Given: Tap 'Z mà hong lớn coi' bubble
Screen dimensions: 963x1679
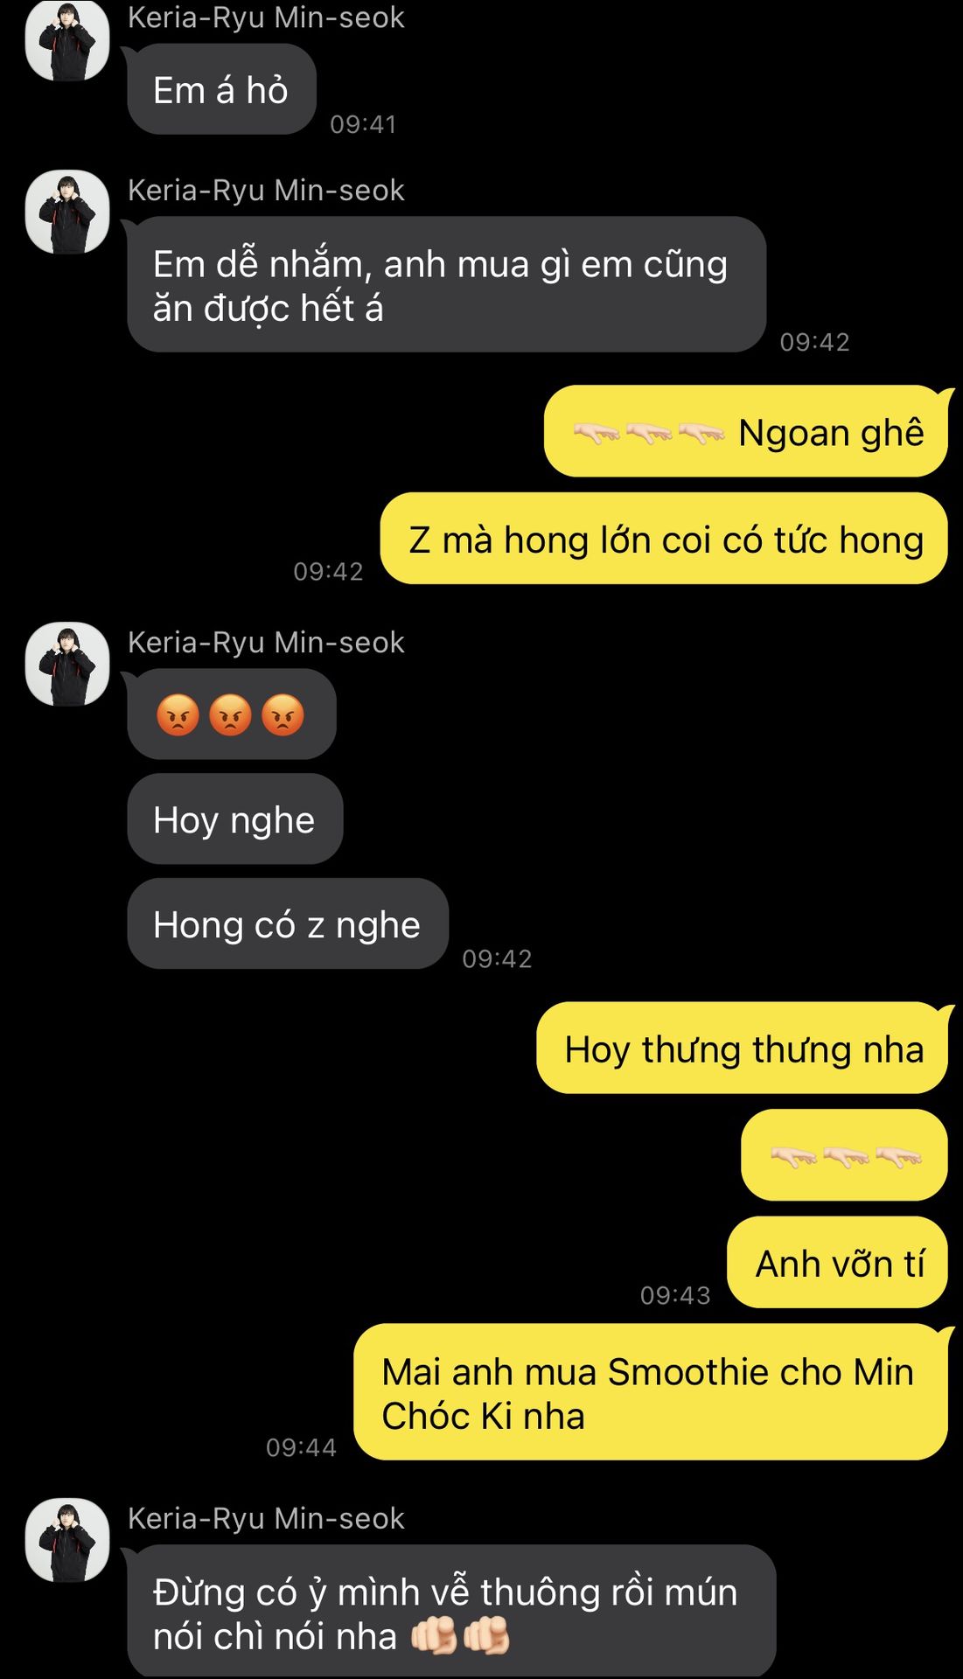Looking at the screenshot, I should (665, 539).
